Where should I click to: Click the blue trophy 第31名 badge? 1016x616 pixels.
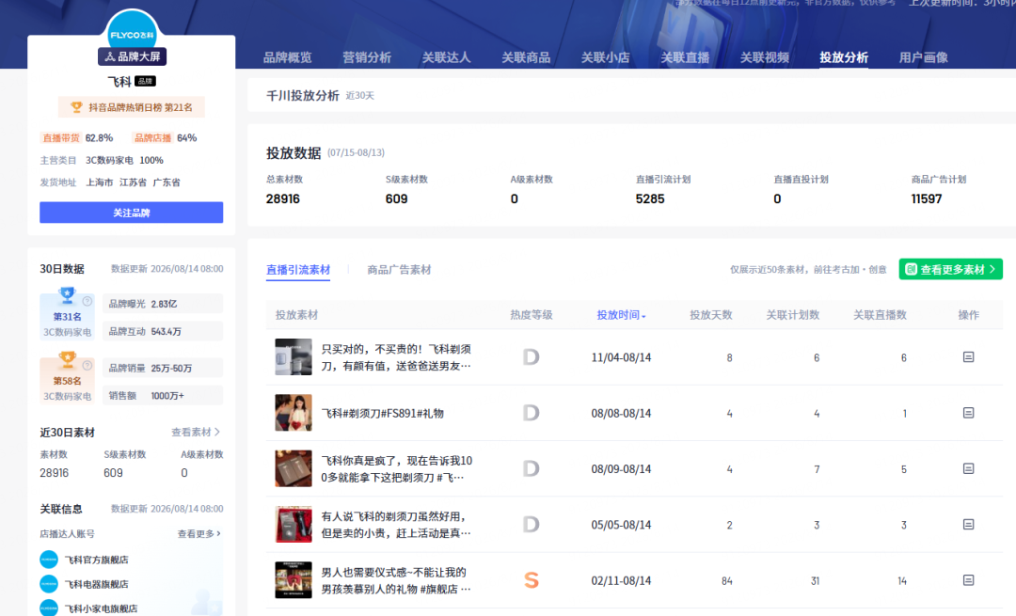67,314
